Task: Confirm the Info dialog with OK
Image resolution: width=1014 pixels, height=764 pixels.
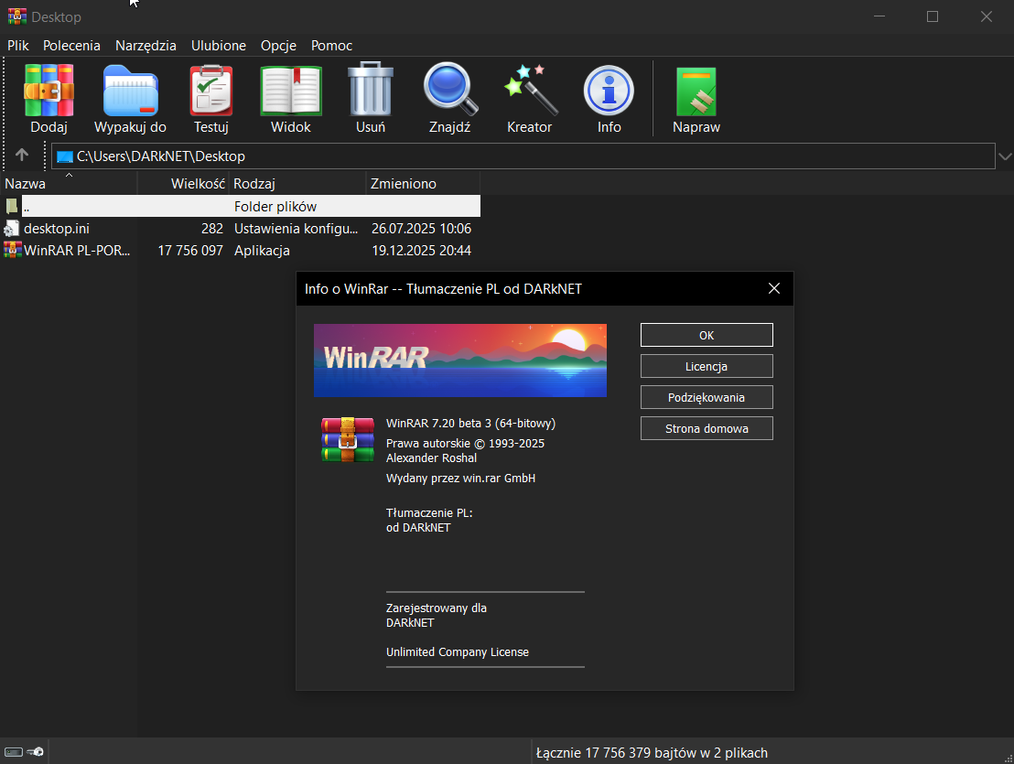Action: [x=707, y=335]
